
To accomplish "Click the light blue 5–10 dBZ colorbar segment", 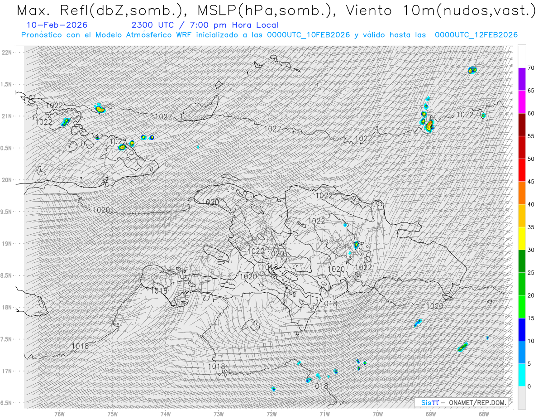I will (522, 352).
